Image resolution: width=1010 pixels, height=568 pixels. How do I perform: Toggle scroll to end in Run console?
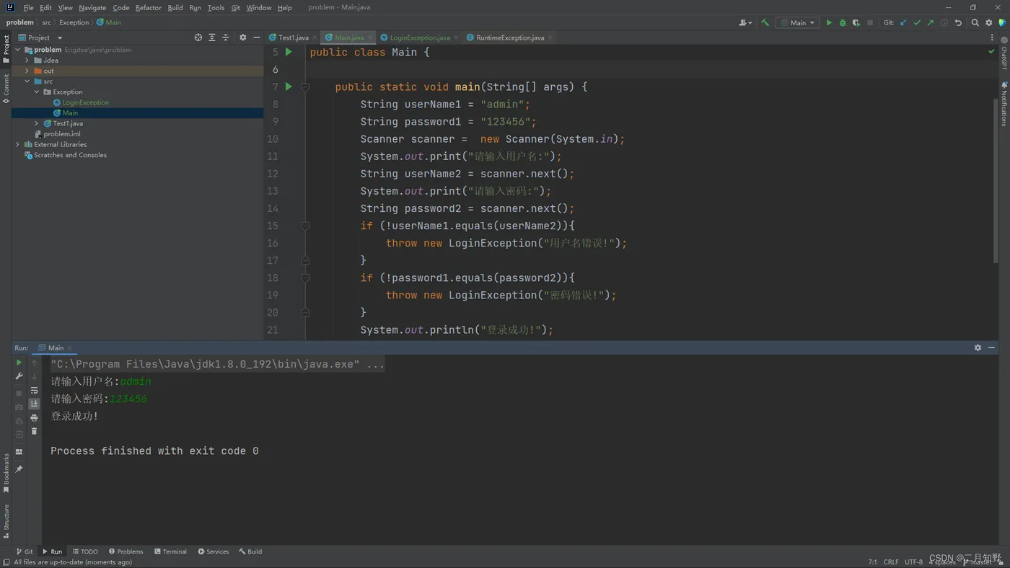point(34,404)
